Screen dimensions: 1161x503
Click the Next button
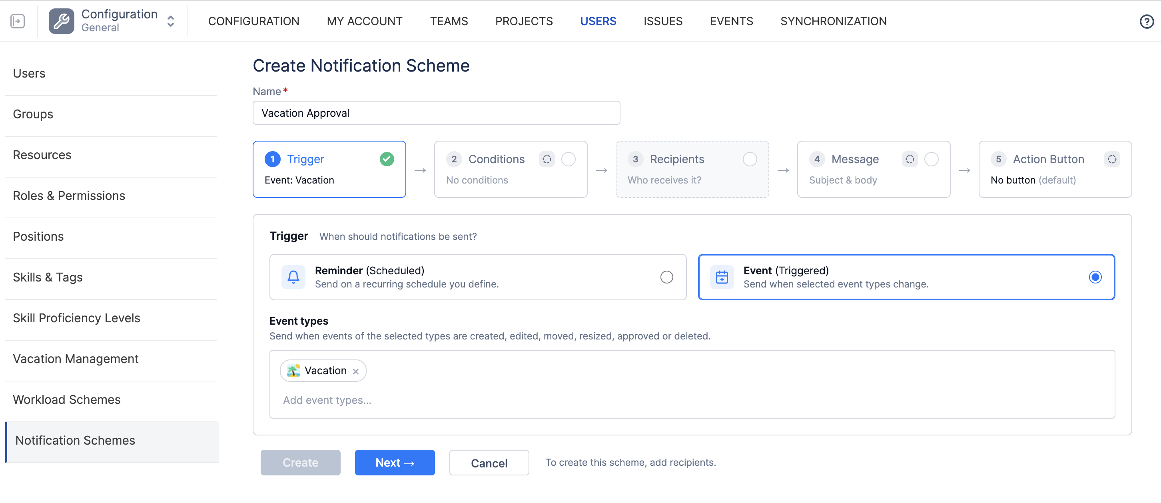click(x=394, y=463)
